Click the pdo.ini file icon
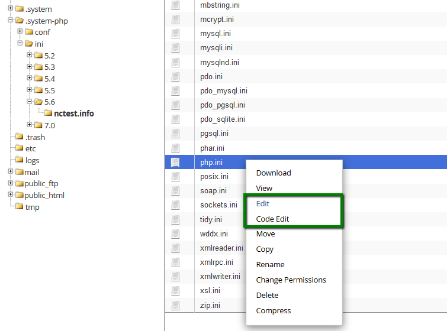 [175, 77]
